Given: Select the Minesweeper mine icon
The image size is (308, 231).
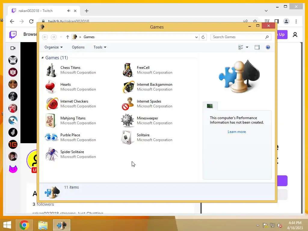Looking at the screenshot, I should coord(127,121).
